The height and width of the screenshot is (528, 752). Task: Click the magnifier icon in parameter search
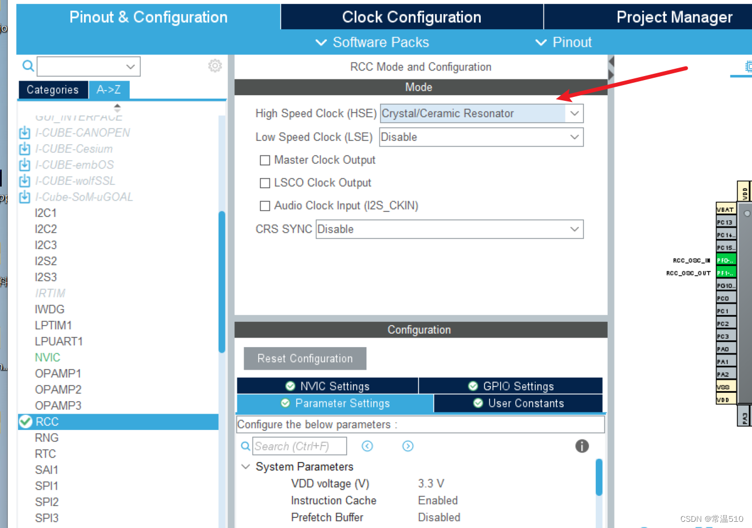tap(245, 446)
